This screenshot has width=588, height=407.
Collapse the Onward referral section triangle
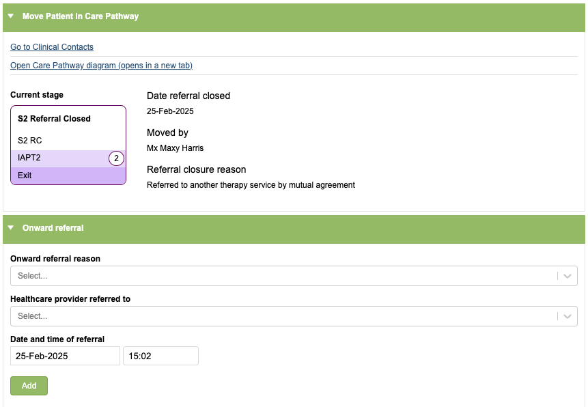(11, 228)
